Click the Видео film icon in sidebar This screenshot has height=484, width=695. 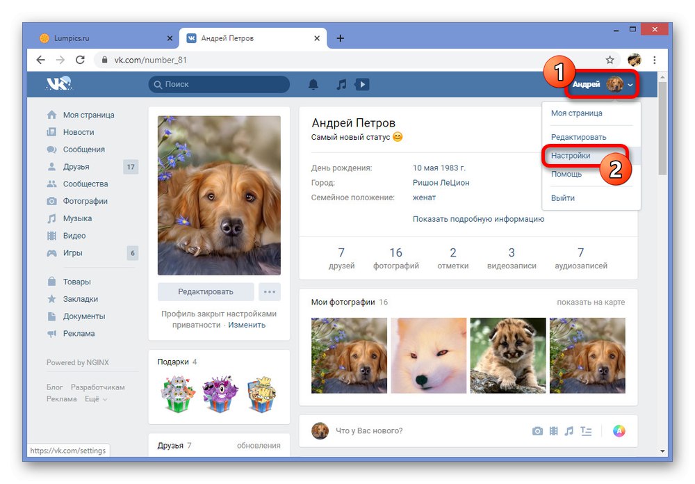tap(52, 236)
